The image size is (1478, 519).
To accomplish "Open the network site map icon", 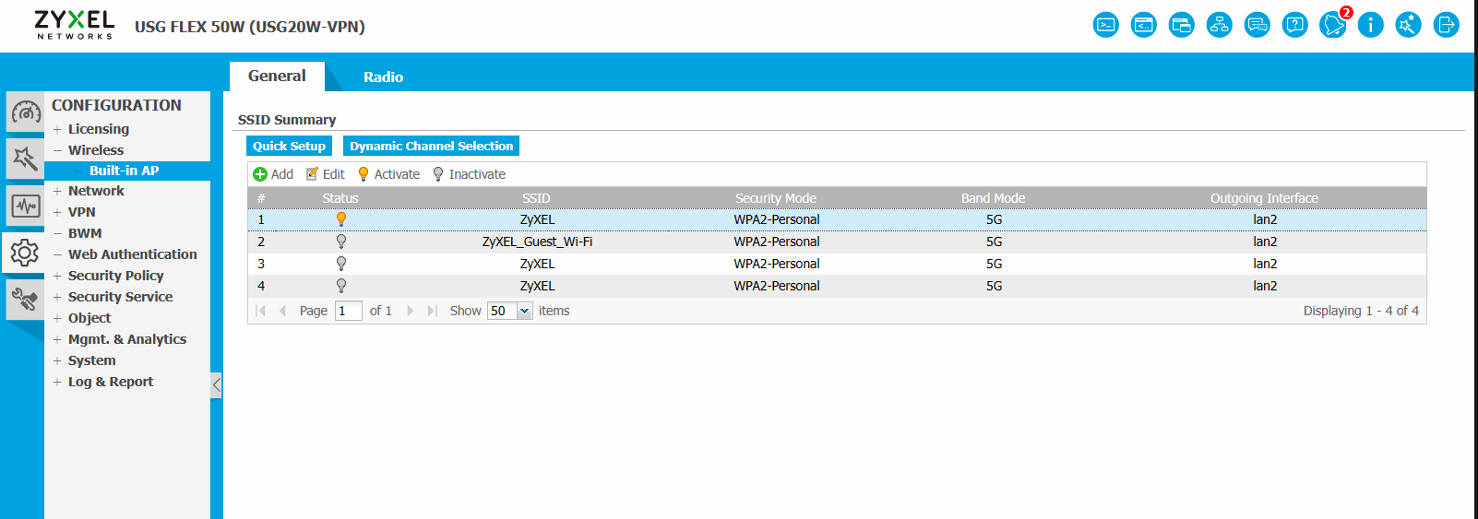I will (1219, 25).
